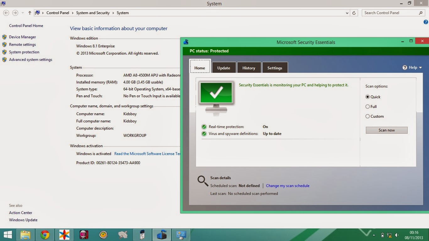Screen dimensions: 429x241
Task: Click the computer icon in the address bar
Action: [38, 13]
